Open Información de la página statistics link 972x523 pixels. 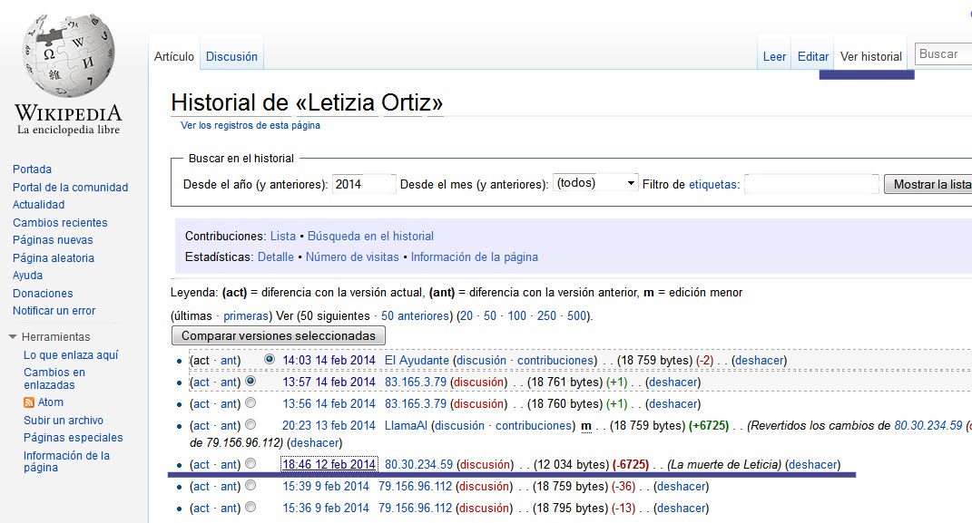coord(475,257)
